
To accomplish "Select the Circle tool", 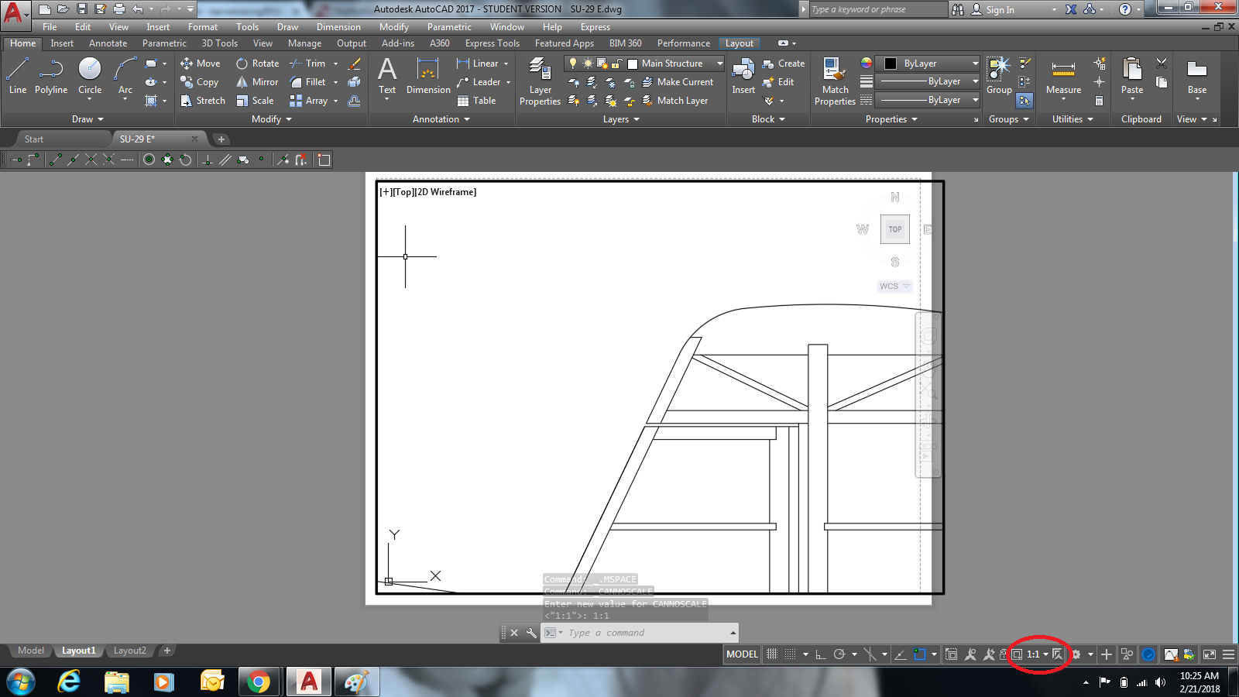I will coord(90,76).
